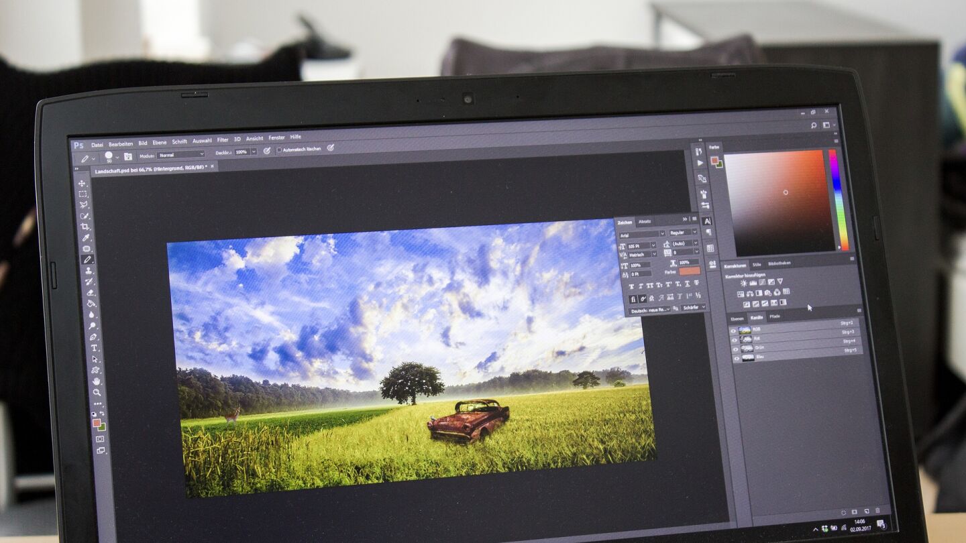
Task: Enable the Automatisch löschen checkbox
Action: point(279,149)
